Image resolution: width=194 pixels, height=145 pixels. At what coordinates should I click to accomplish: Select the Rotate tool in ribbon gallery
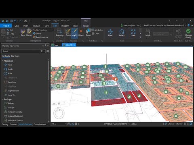(x=122, y=33)
